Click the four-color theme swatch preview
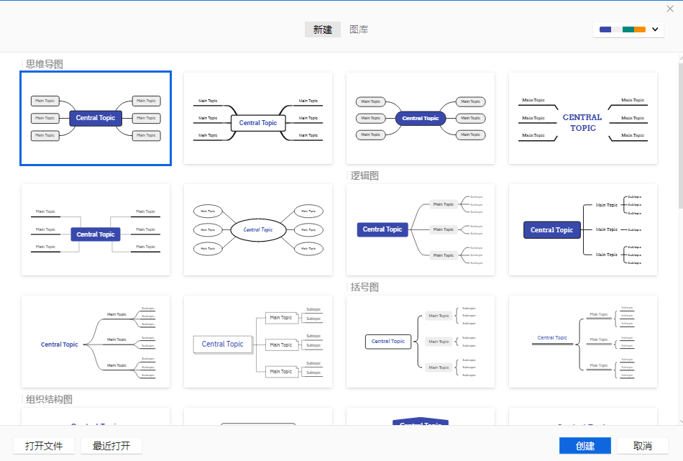Screen dimensions: 683x461 click(623, 29)
